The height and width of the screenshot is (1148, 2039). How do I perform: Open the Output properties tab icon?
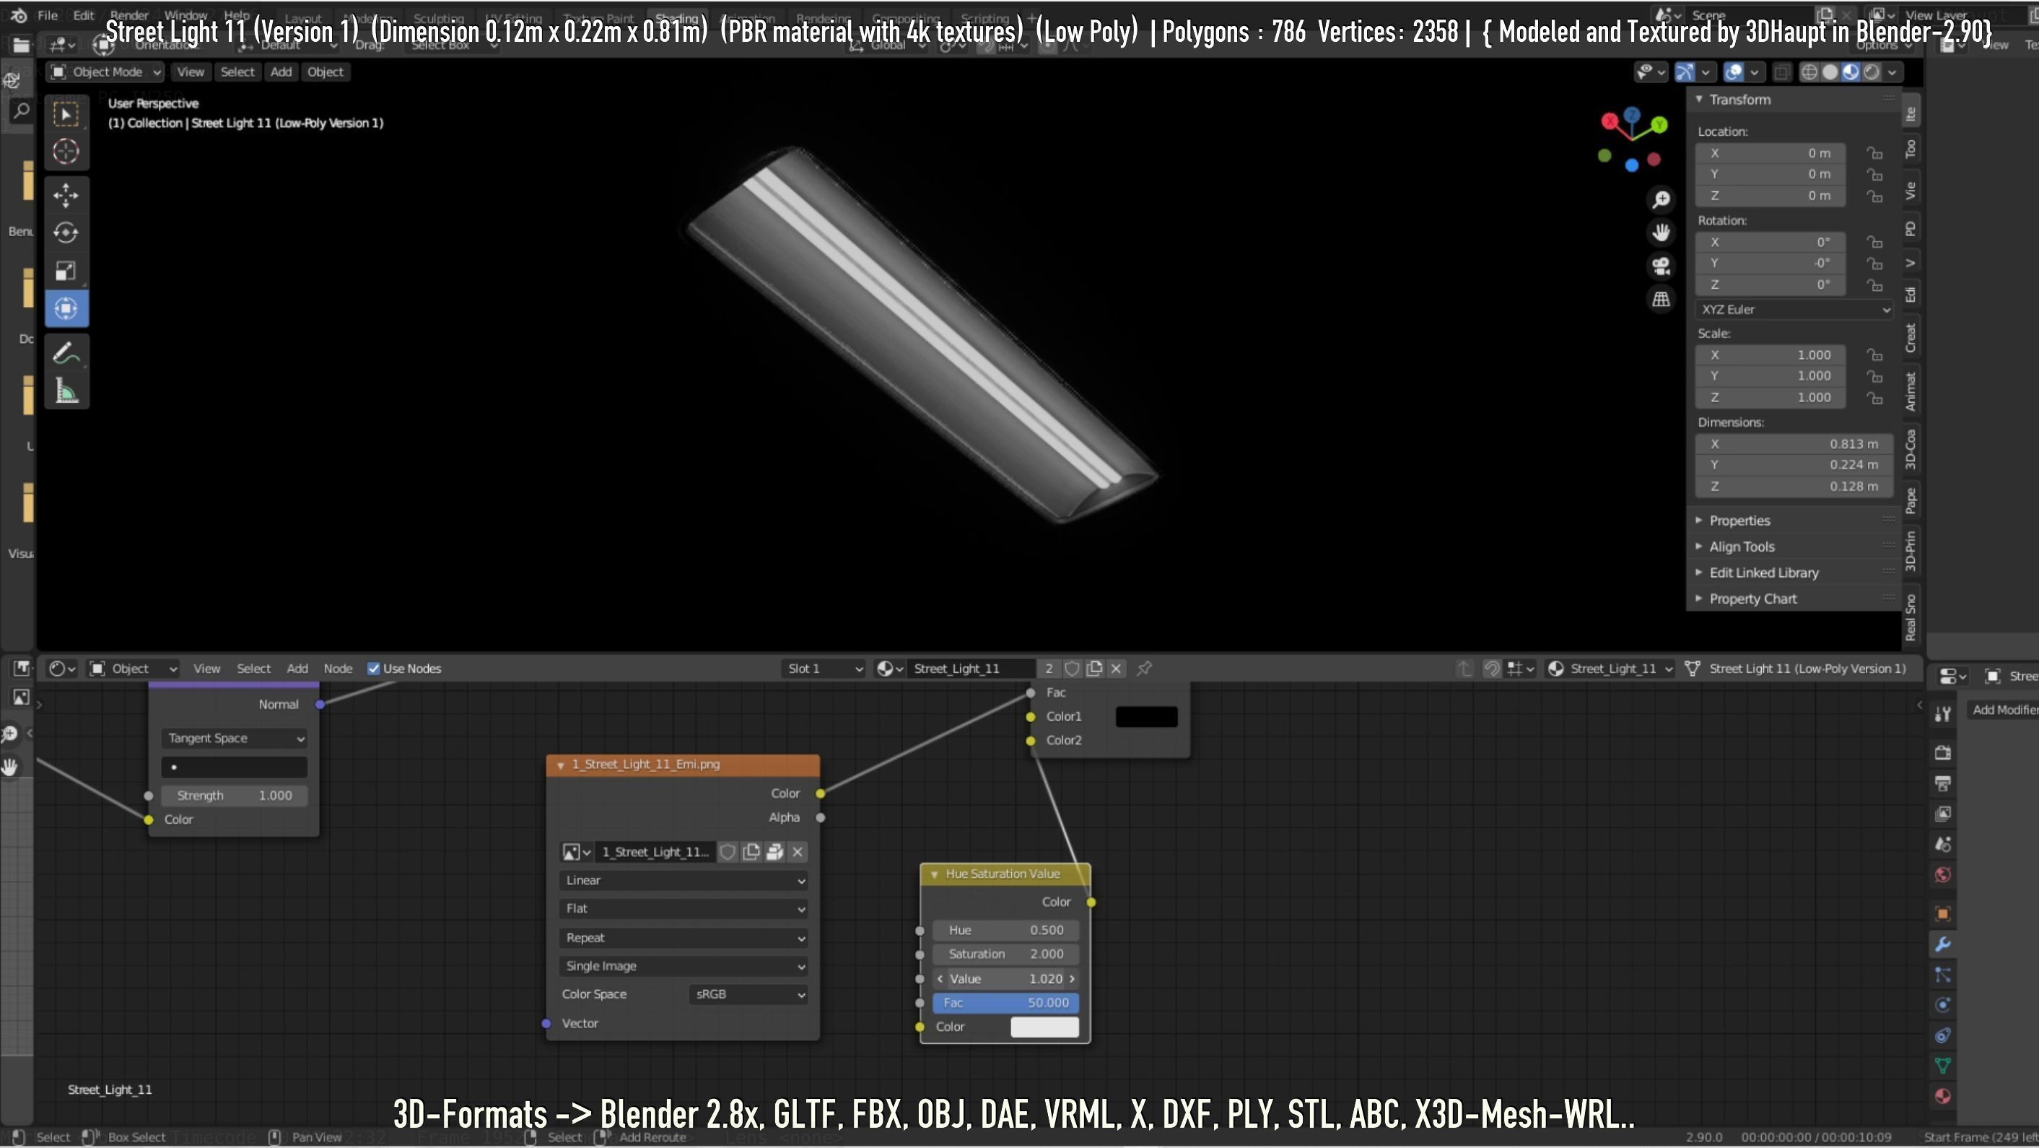pyautogui.click(x=1942, y=783)
